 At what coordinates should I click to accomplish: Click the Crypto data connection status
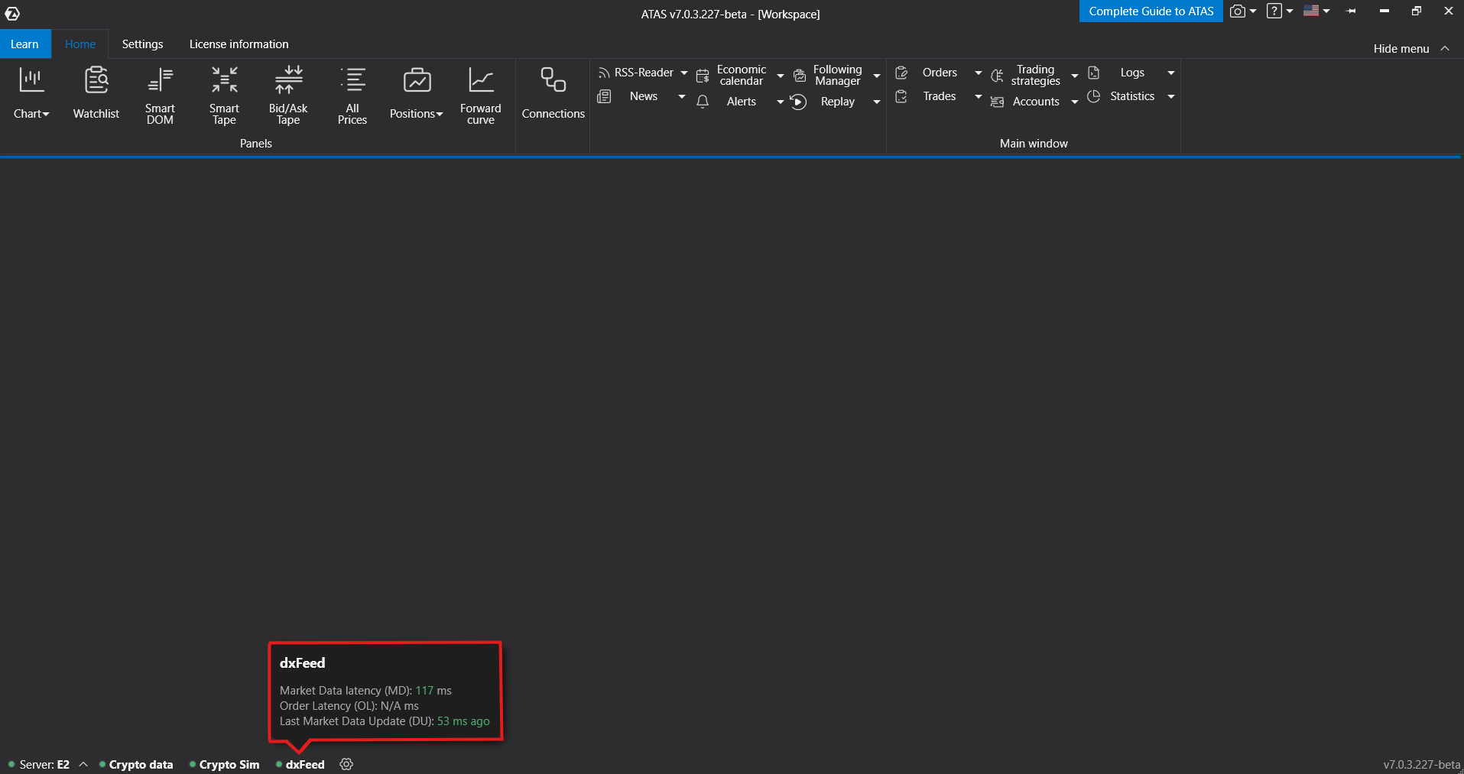[x=136, y=764]
